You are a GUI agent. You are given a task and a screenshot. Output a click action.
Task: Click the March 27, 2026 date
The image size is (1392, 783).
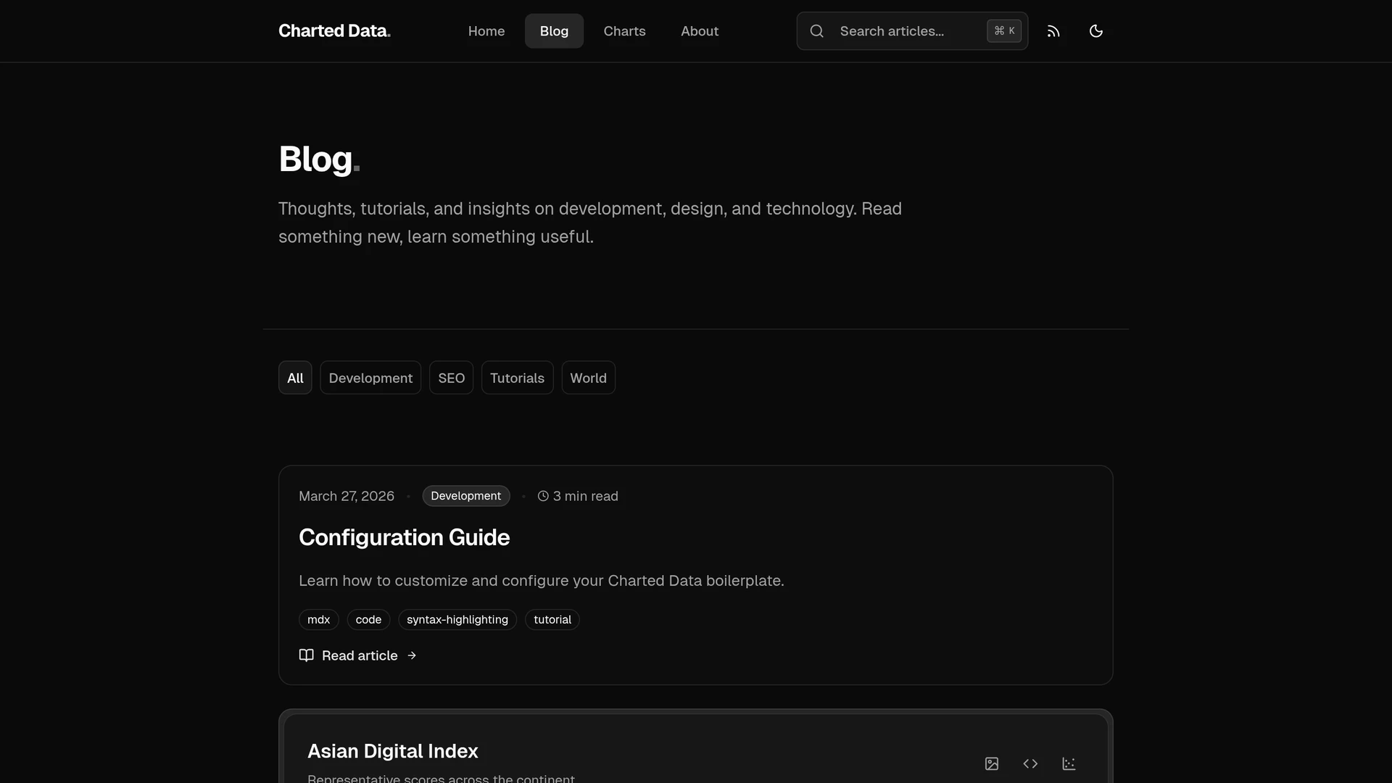347,496
